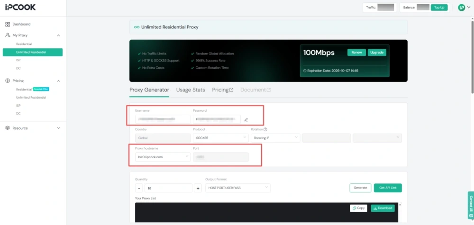Screen dimensions: 474x225
Task: Open Dashboard via its grid icon
Action: (8, 24)
